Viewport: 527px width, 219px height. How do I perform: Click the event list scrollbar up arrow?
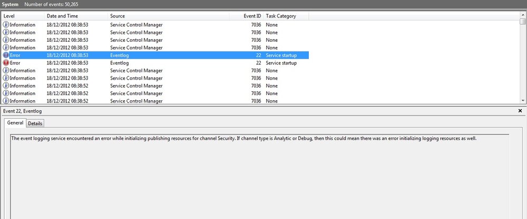coord(523,15)
